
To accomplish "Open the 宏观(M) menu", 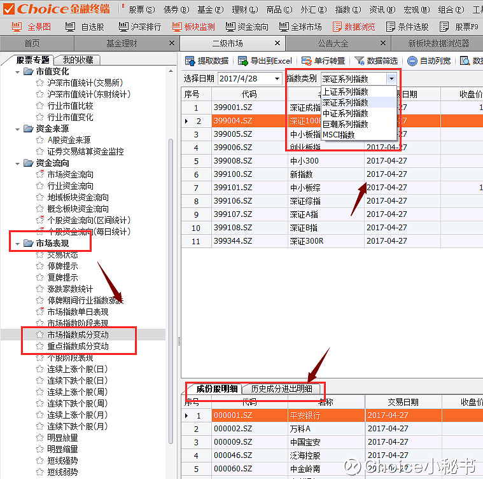I will coord(417,10).
